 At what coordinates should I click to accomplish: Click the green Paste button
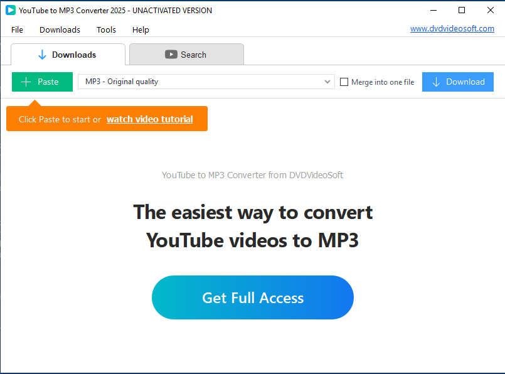pos(42,82)
